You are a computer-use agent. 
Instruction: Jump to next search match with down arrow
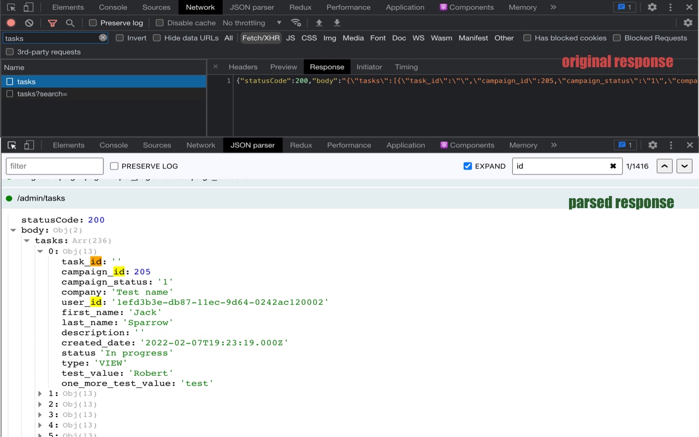click(x=684, y=166)
